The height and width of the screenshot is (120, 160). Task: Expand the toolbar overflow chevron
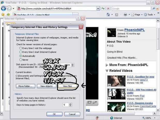pos(158,13)
